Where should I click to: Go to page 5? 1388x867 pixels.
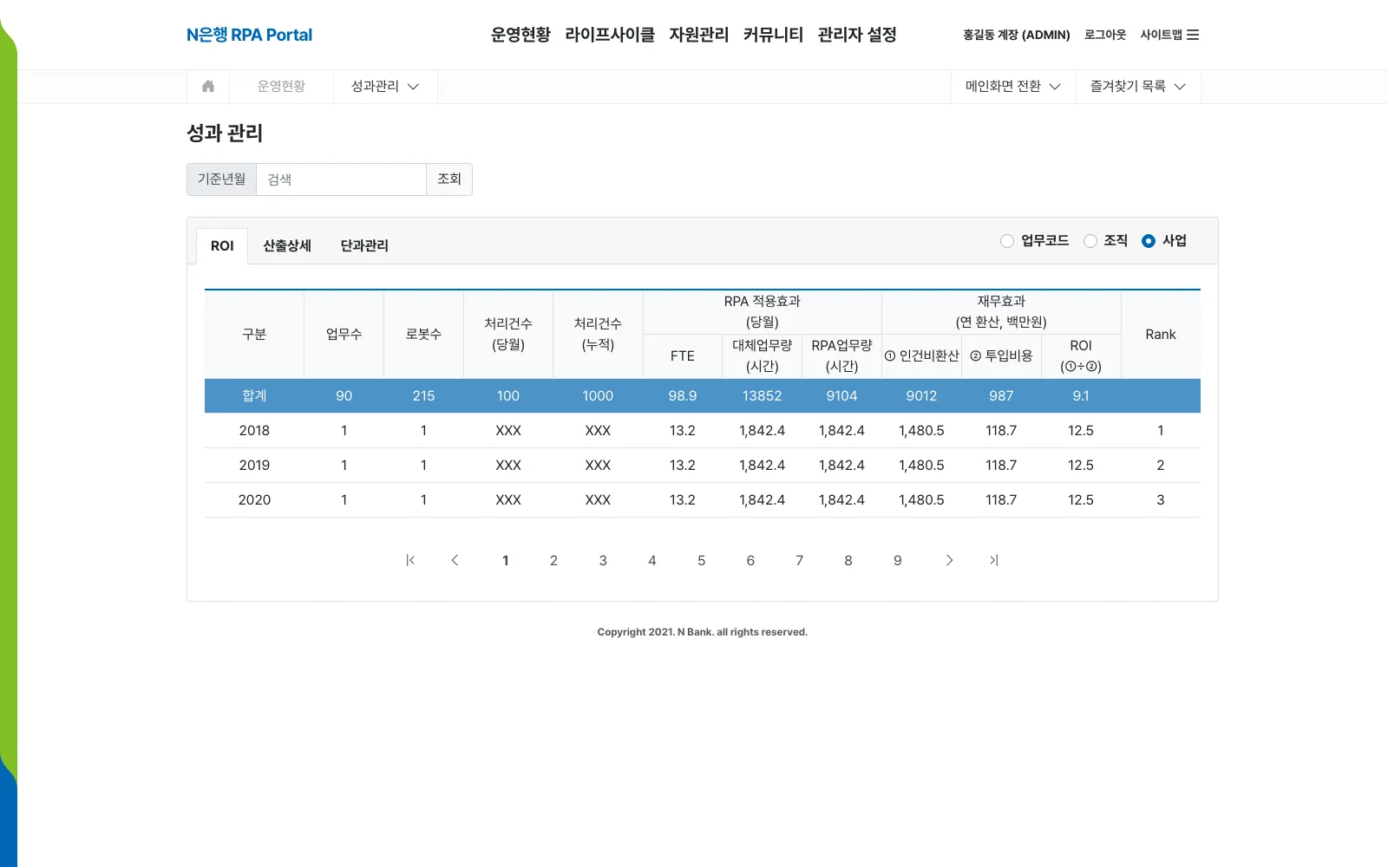[701, 560]
